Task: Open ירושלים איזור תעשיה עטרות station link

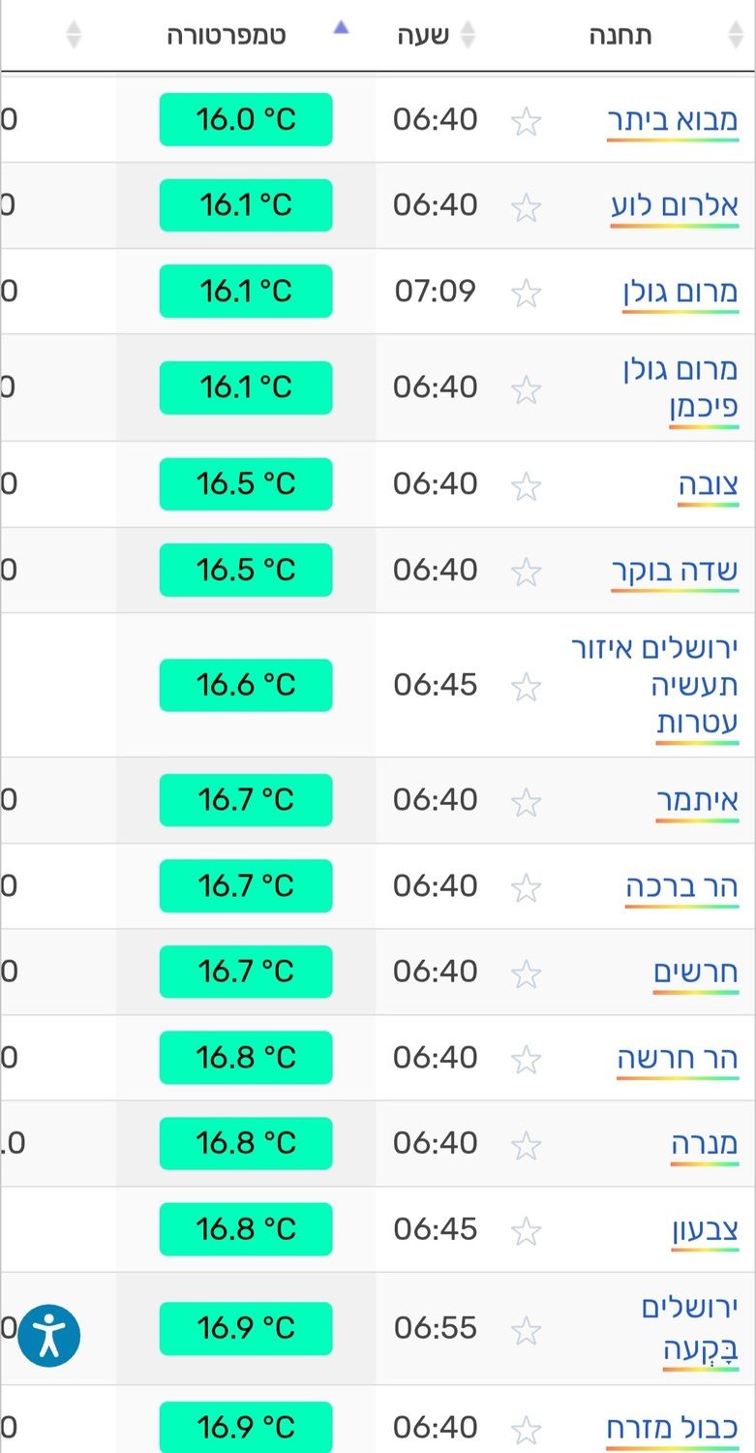Action: pyautogui.click(x=654, y=686)
